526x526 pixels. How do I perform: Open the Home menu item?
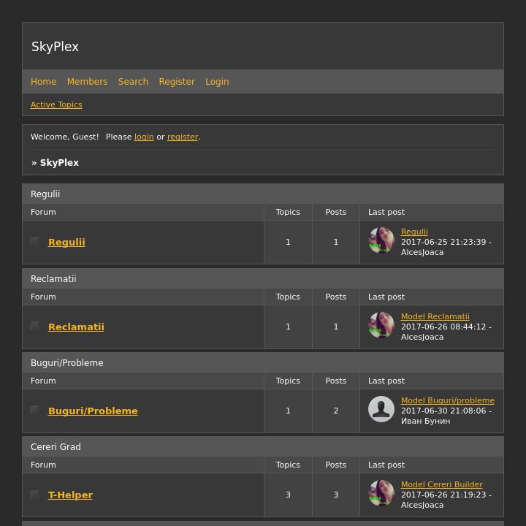pos(43,82)
